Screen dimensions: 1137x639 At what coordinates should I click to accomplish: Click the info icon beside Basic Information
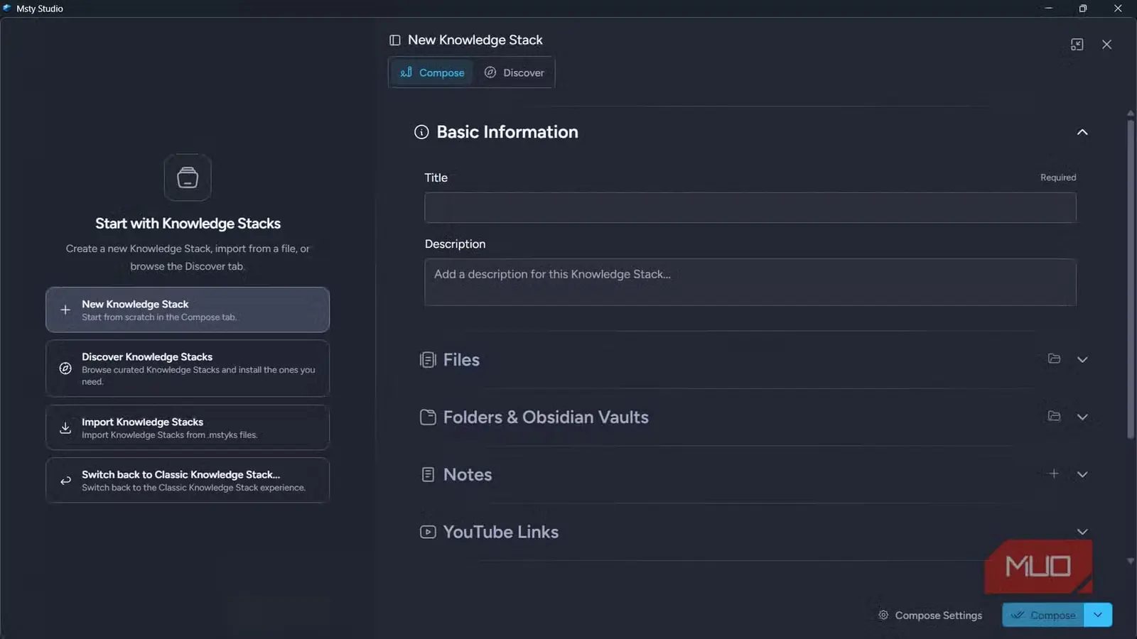pos(421,132)
